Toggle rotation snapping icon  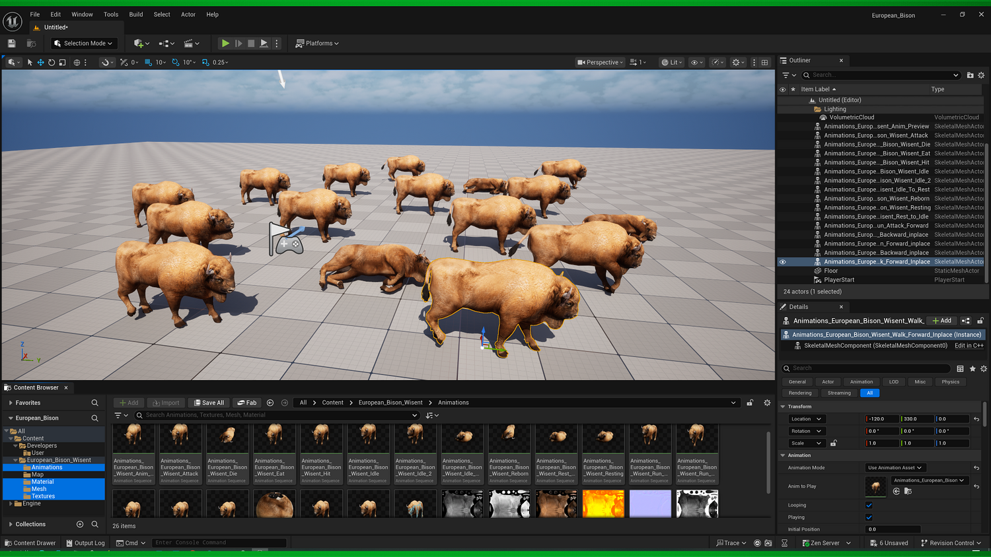176,63
